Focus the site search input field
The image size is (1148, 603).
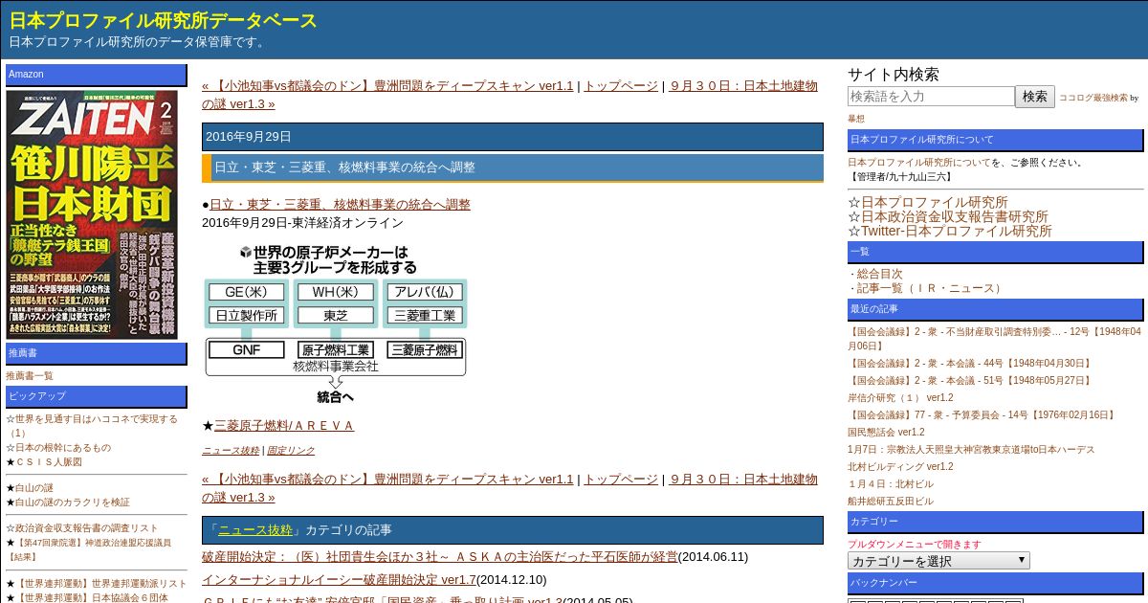[931, 96]
